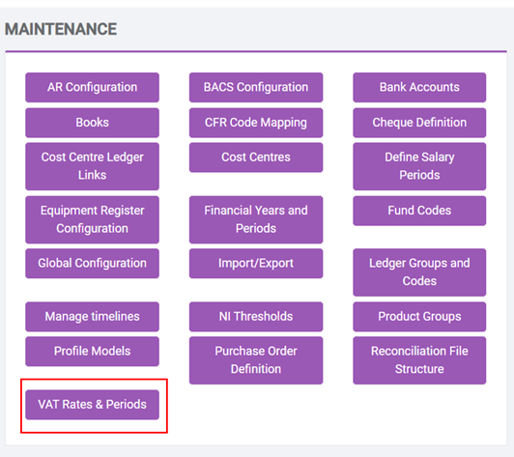Open Global Configuration settings
514x457 pixels.
click(92, 263)
